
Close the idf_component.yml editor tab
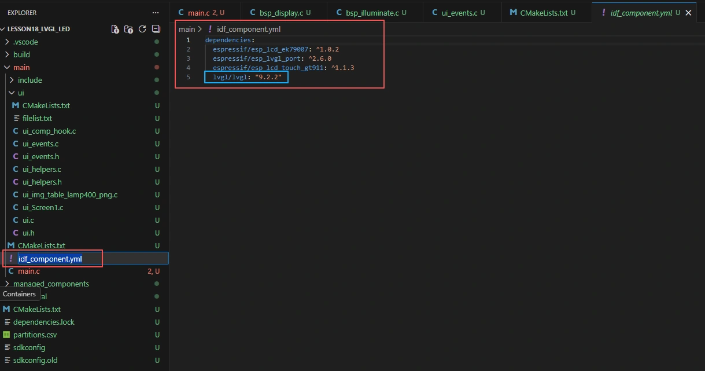point(688,13)
